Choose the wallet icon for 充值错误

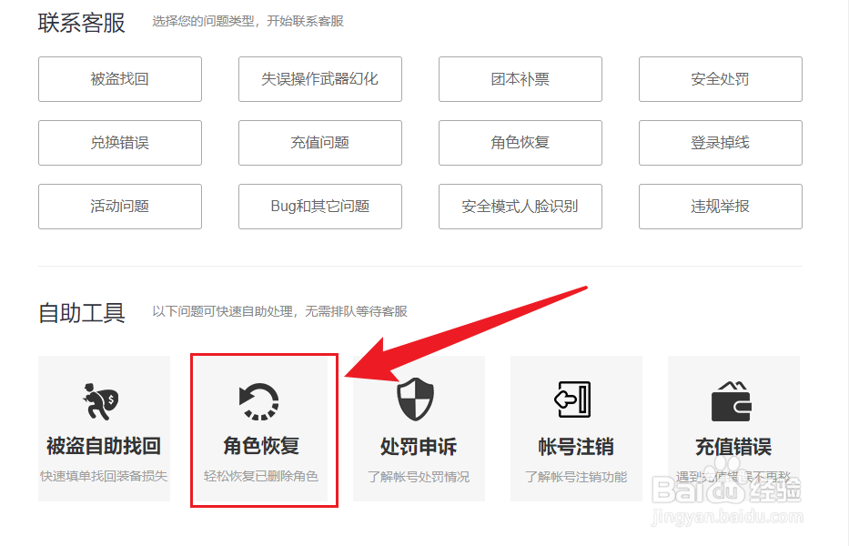click(x=731, y=400)
